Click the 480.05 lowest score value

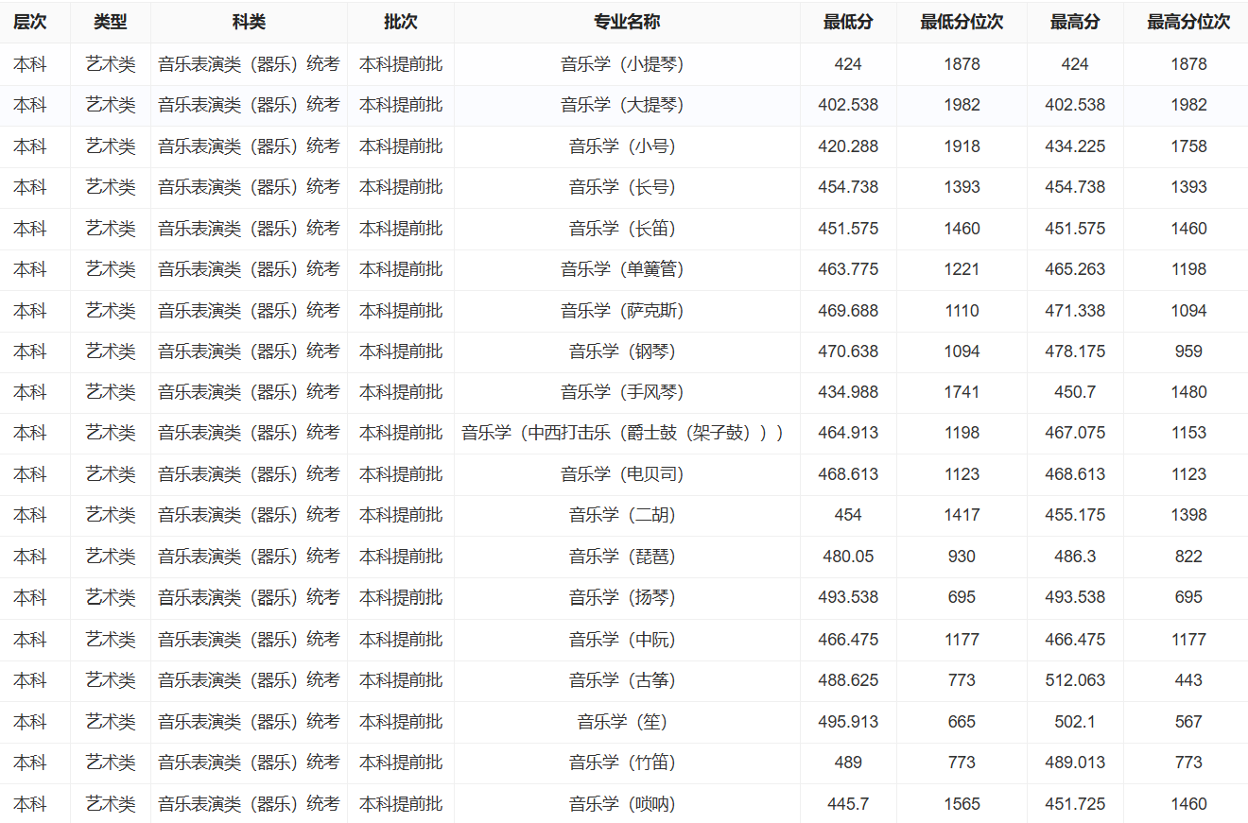coord(848,557)
